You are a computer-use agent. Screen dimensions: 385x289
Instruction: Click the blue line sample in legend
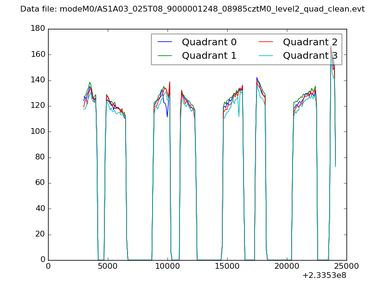[x=165, y=42]
